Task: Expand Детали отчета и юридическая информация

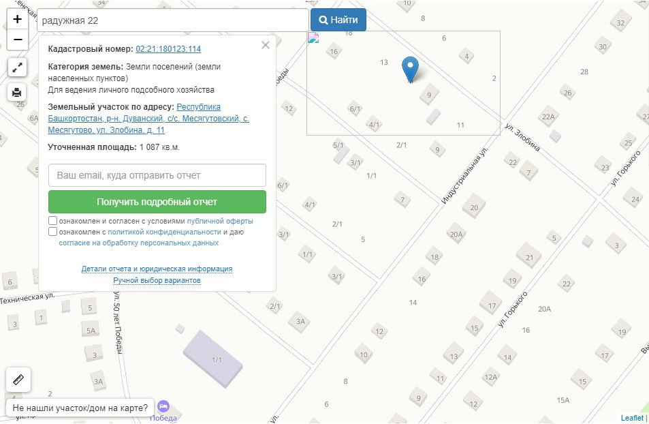Action: (x=157, y=269)
